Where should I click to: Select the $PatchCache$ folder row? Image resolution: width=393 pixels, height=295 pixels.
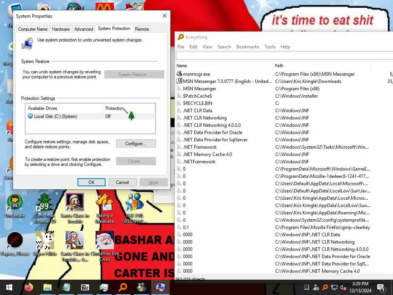(x=284, y=96)
